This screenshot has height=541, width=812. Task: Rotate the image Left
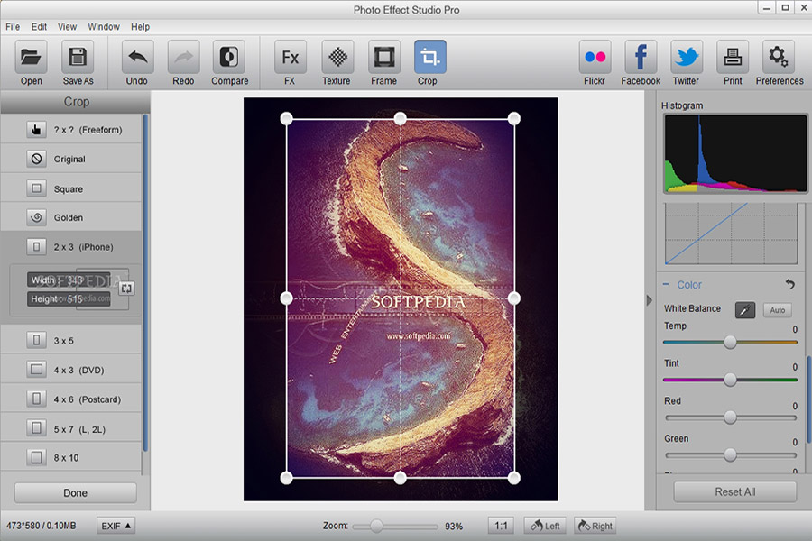545,526
